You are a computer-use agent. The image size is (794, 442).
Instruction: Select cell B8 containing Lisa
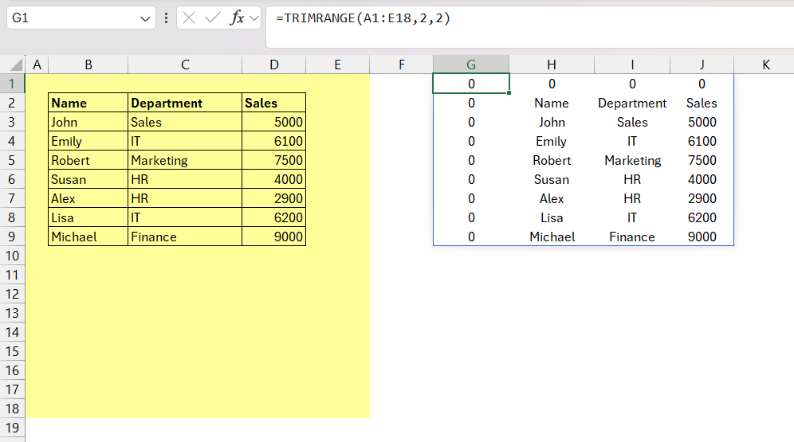(x=88, y=217)
